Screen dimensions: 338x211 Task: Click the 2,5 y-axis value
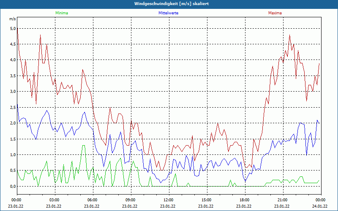[13, 108]
